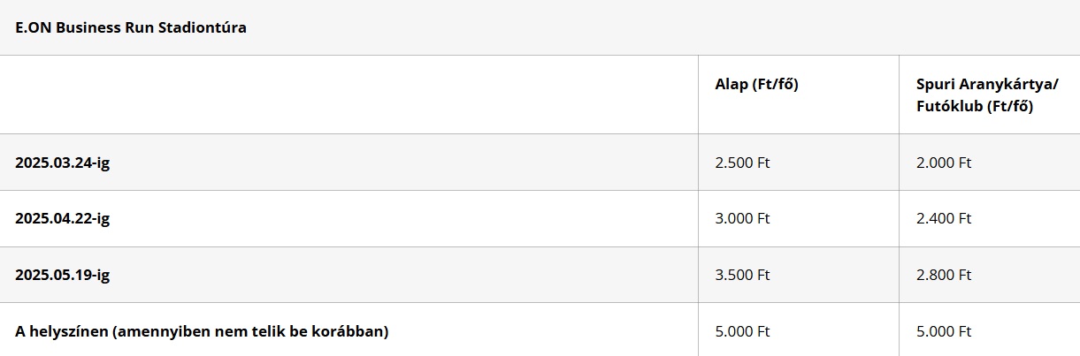This screenshot has height=356, width=1080.
Task: Click the E.ON Business Run Stadiontúra heading
Action: (x=131, y=27)
